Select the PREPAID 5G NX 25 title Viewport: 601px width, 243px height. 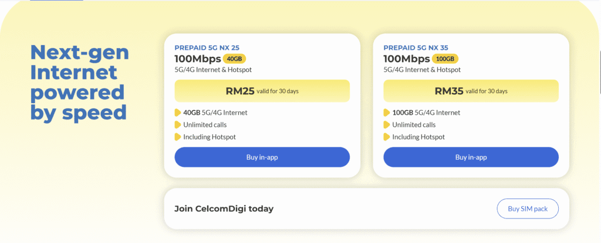207,47
